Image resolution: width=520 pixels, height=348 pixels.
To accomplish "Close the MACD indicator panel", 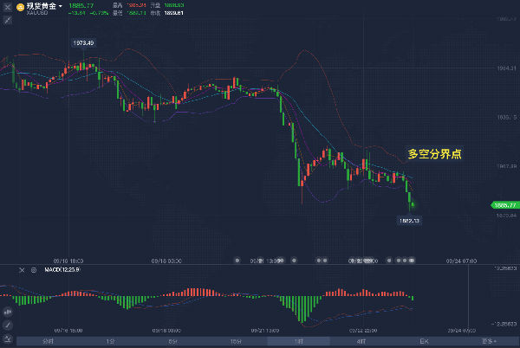I will point(23,271).
